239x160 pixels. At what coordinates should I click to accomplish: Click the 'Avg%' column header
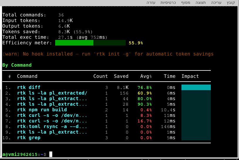point(146,76)
